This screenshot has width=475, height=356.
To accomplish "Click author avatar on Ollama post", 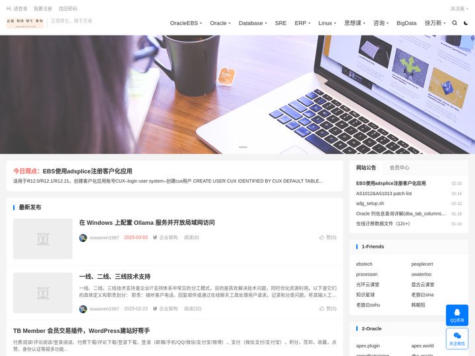I will click(x=83, y=237).
